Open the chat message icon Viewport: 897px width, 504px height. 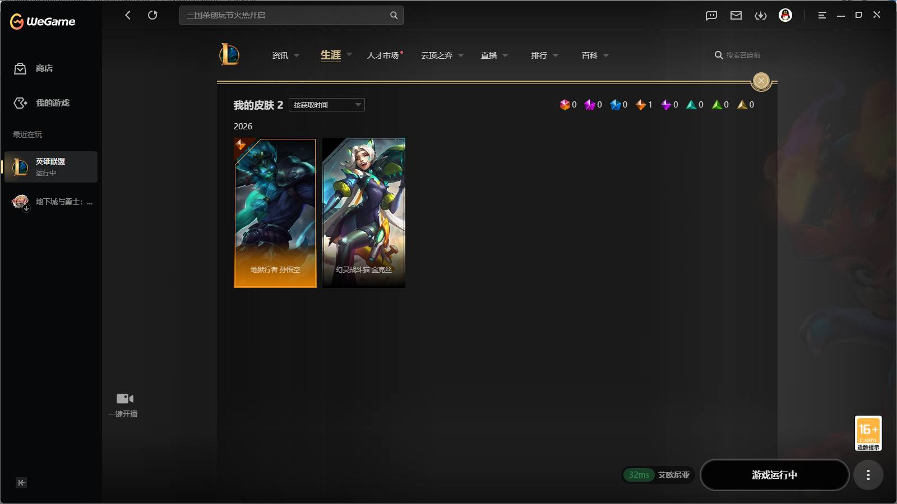pyautogui.click(x=711, y=16)
